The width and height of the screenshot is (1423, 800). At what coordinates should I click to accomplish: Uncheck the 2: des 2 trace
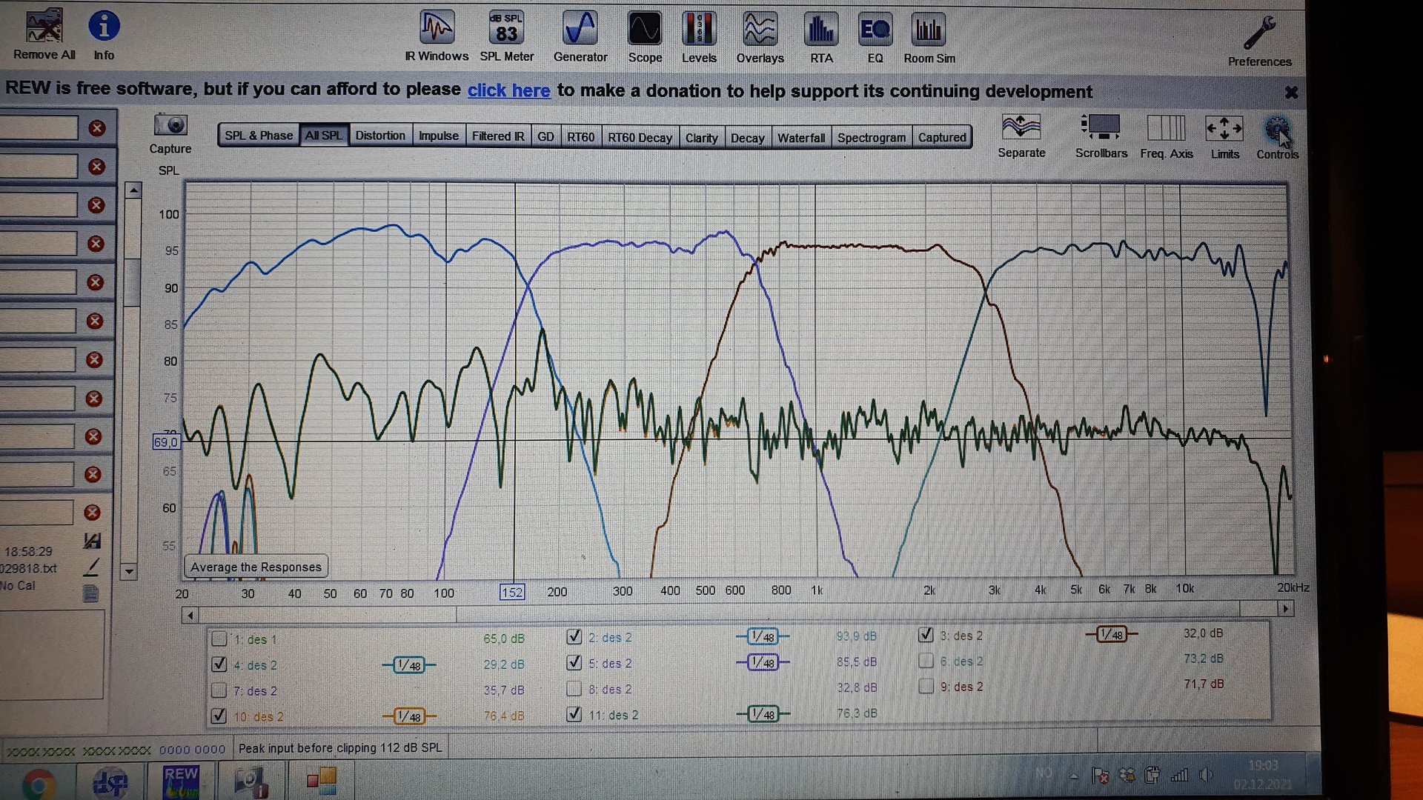[x=574, y=637]
